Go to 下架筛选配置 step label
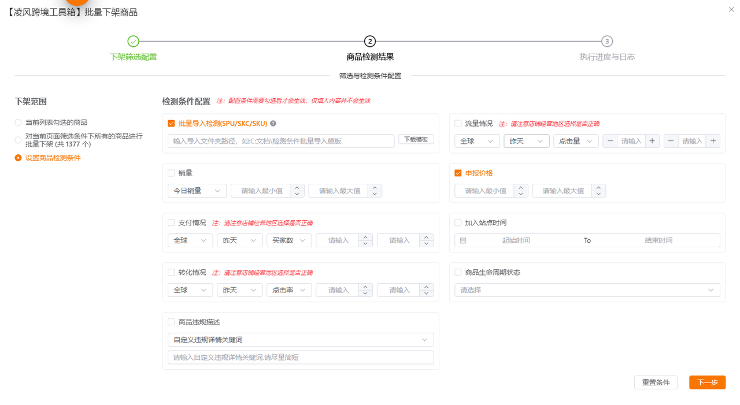 [133, 57]
